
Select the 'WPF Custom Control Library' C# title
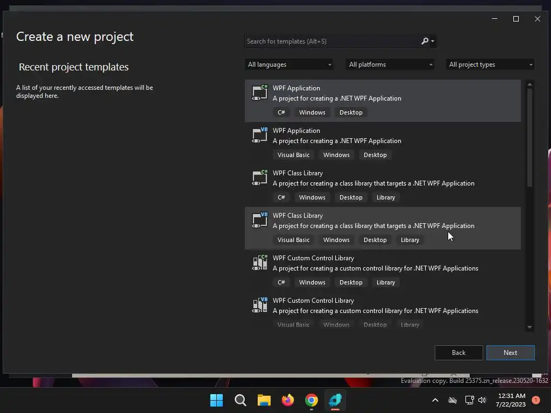point(313,258)
